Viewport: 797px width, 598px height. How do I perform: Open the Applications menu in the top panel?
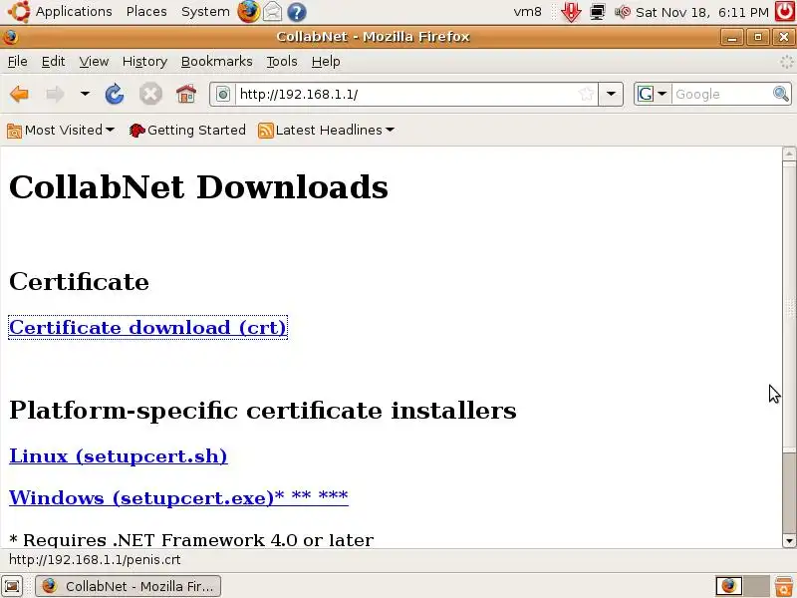click(74, 11)
